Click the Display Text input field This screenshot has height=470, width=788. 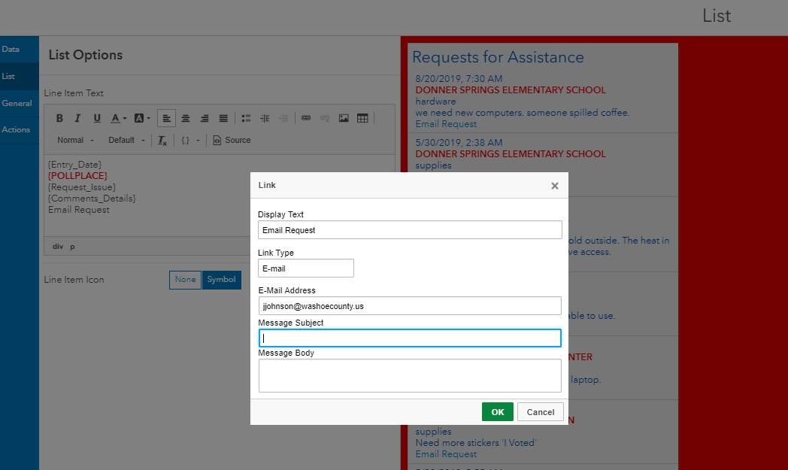[x=410, y=229]
